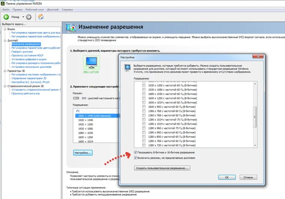Tick checkbox for 1280 x 960 at 60 Гц

tap(144, 133)
